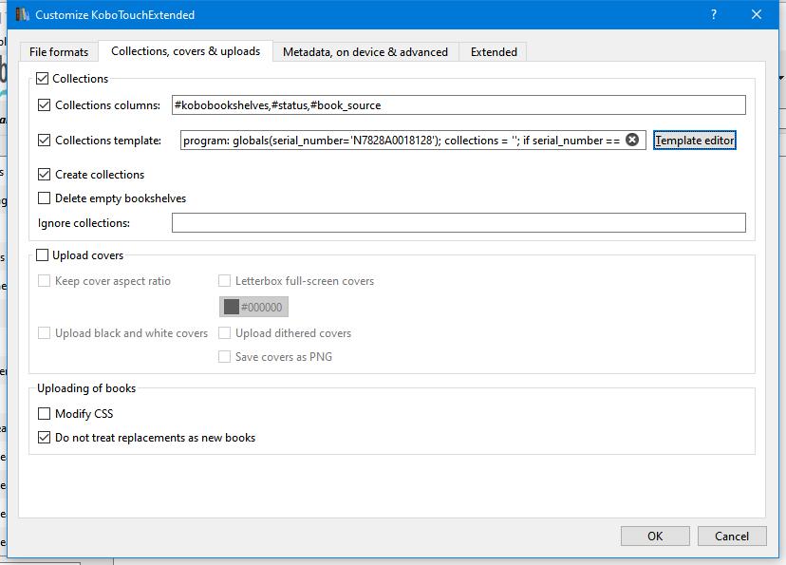The height and width of the screenshot is (565, 786).
Task: Uncheck the Collections template checkbox
Action: coord(44,140)
